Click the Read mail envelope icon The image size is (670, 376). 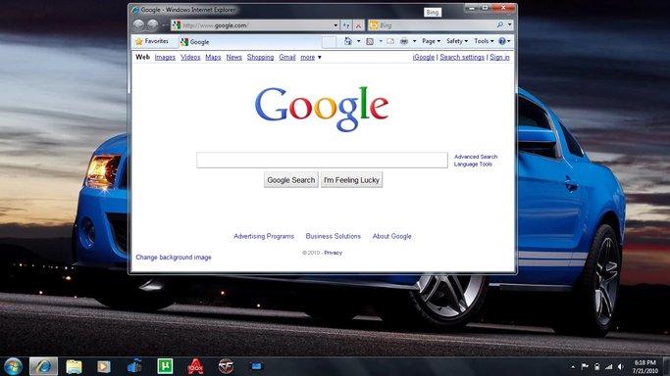click(x=390, y=41)
